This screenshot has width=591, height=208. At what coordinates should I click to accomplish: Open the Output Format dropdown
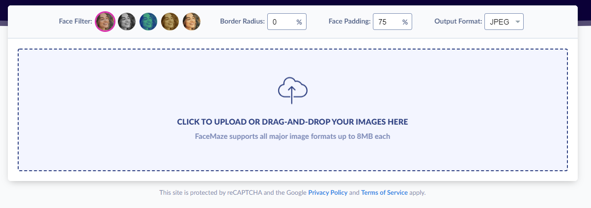pyautogui.click(x=504, y=22)
